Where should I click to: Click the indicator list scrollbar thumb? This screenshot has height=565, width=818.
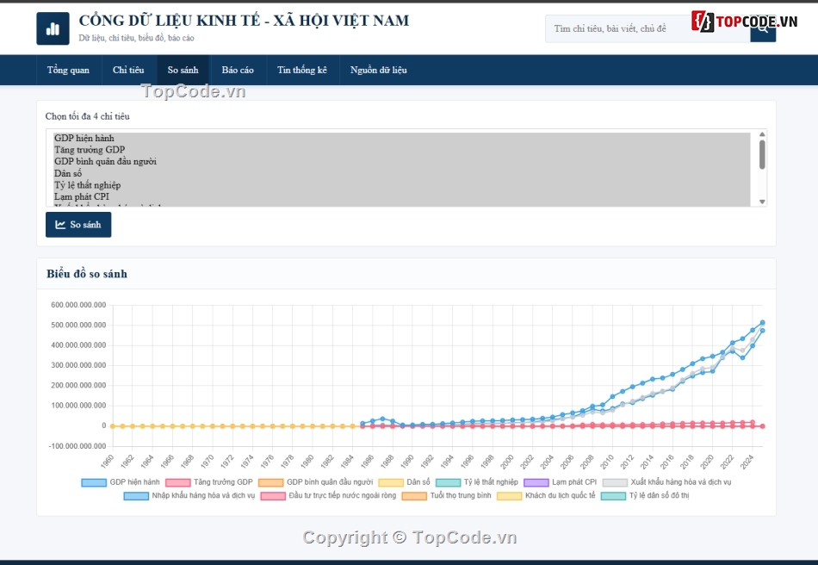click(762, 154)
